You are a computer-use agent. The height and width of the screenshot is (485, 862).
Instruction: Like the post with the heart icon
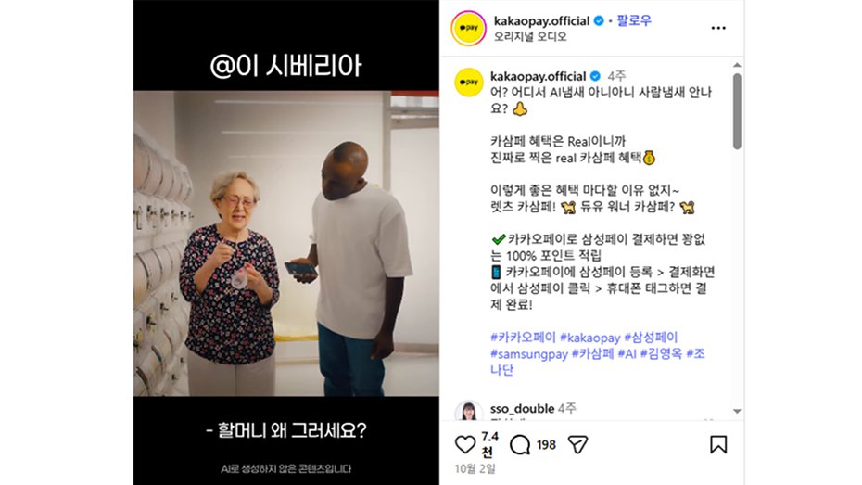(x=465, y=444)
